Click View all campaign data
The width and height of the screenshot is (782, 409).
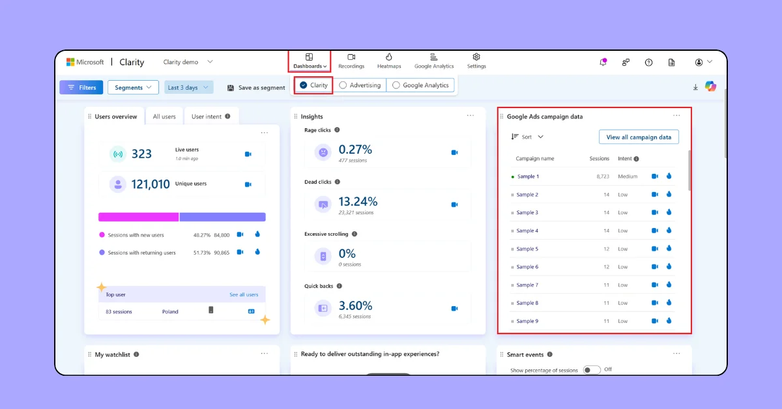point(639,137)
